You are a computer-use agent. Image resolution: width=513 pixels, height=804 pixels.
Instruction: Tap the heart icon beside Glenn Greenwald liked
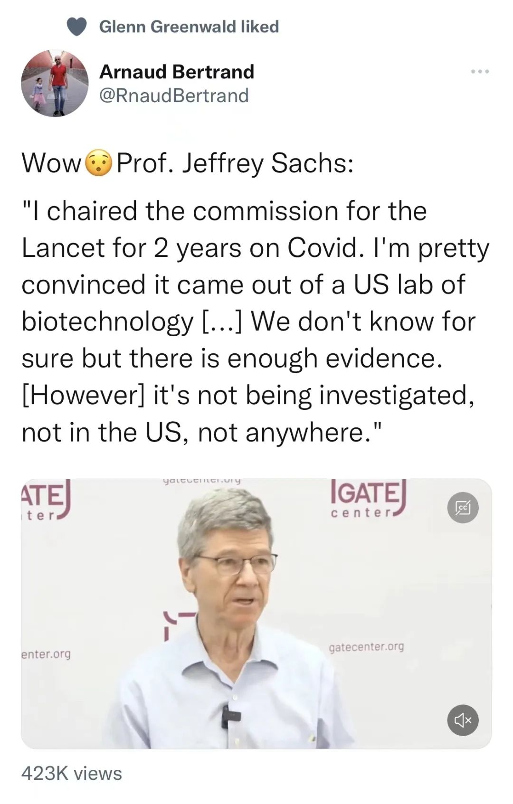tap(76, 27)
